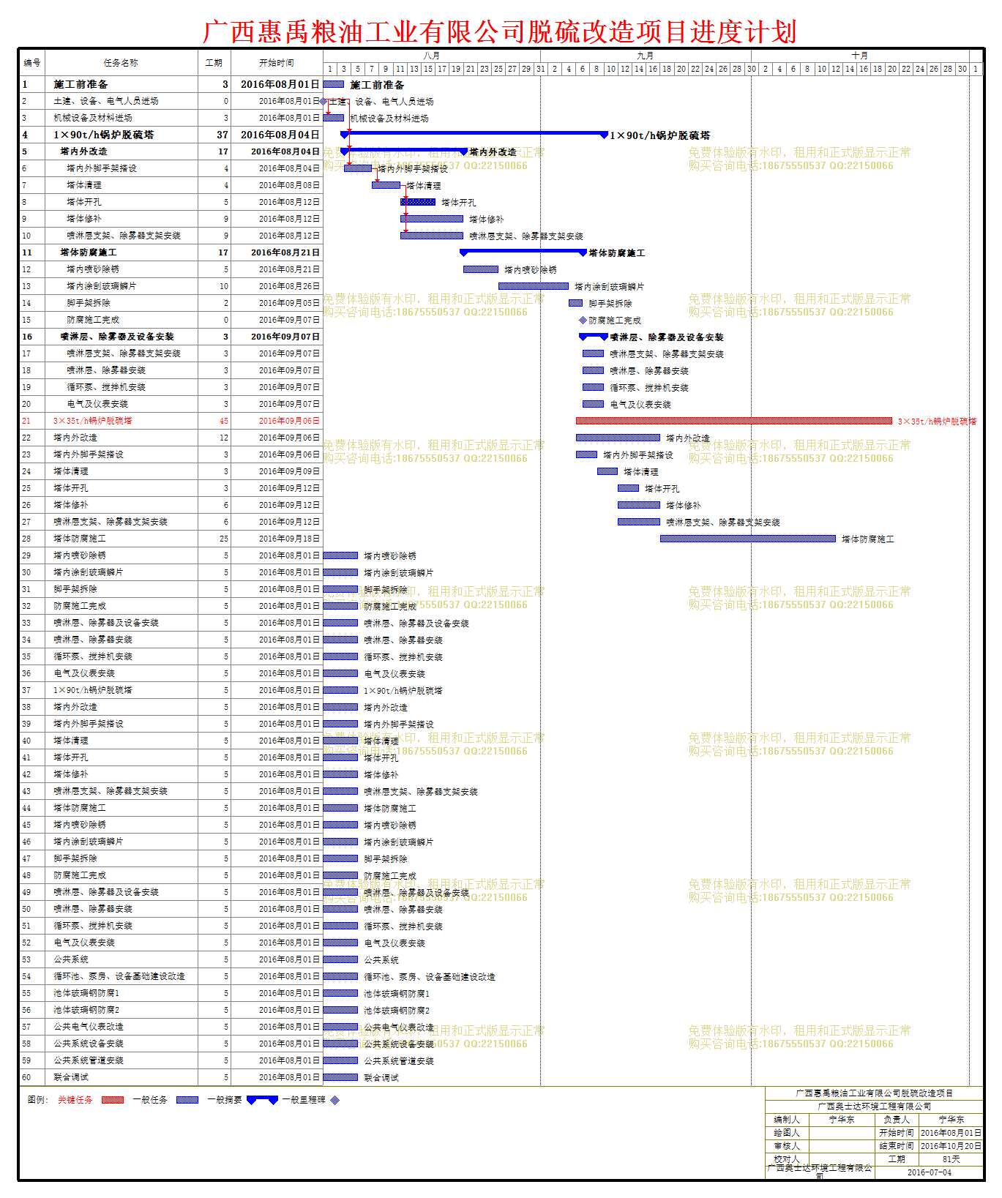1002x1198 pixels.
Task: Click the 工期 value 81天 in title block
Action: (951, 1159)
